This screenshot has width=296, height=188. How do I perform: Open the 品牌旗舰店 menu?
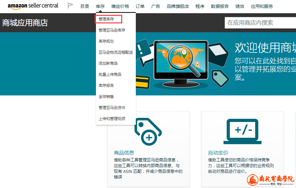click(178, 6)
